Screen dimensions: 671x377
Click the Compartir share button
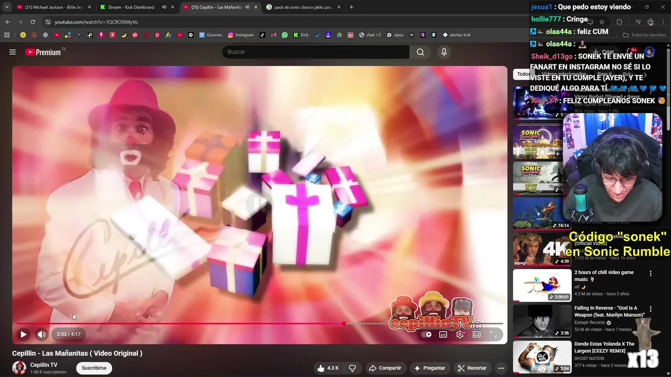point(385,368)
